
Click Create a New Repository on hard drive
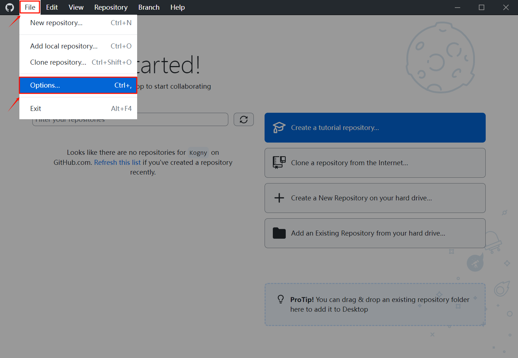pos(375,198)
